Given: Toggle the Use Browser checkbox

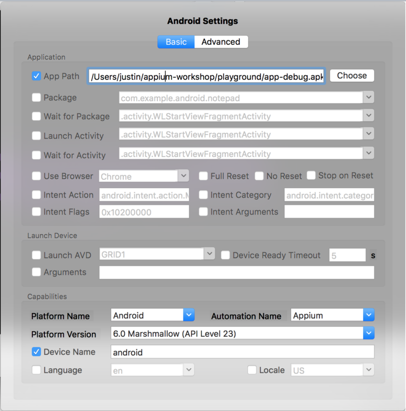Looking at the screenshot, I should coord(36,176).
